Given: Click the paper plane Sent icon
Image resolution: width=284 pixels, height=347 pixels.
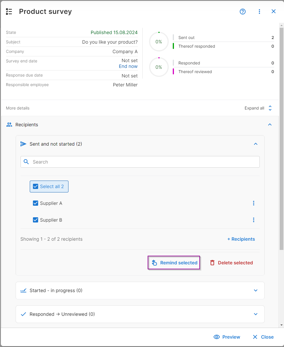Looking at the screenshot, I should (23, 144).
